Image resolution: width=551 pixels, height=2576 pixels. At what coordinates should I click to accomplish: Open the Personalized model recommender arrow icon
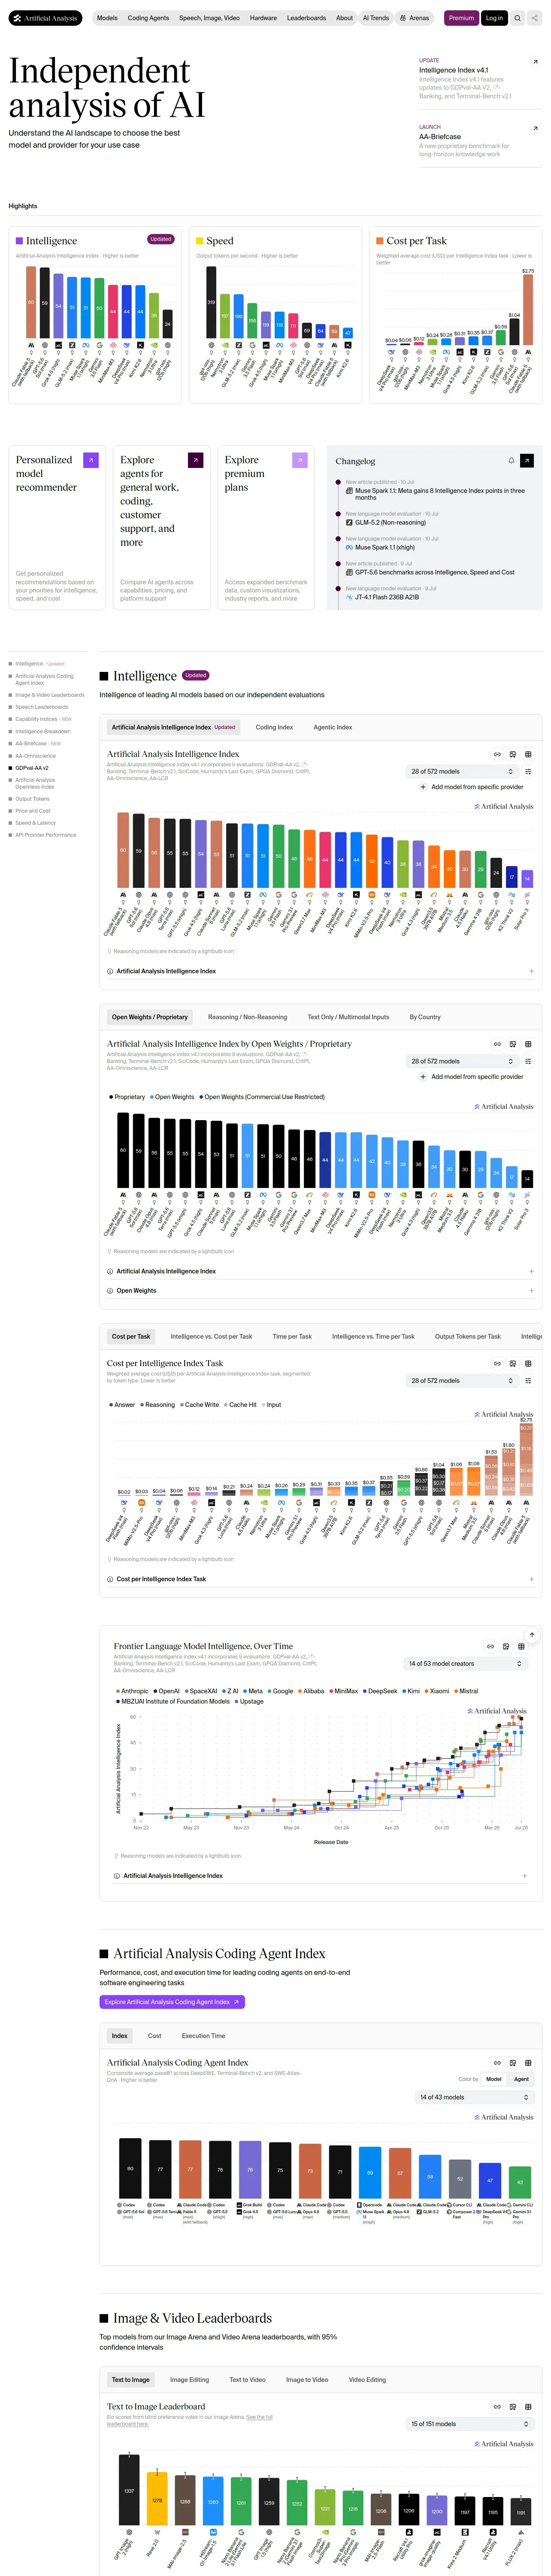tap(91, 460)
